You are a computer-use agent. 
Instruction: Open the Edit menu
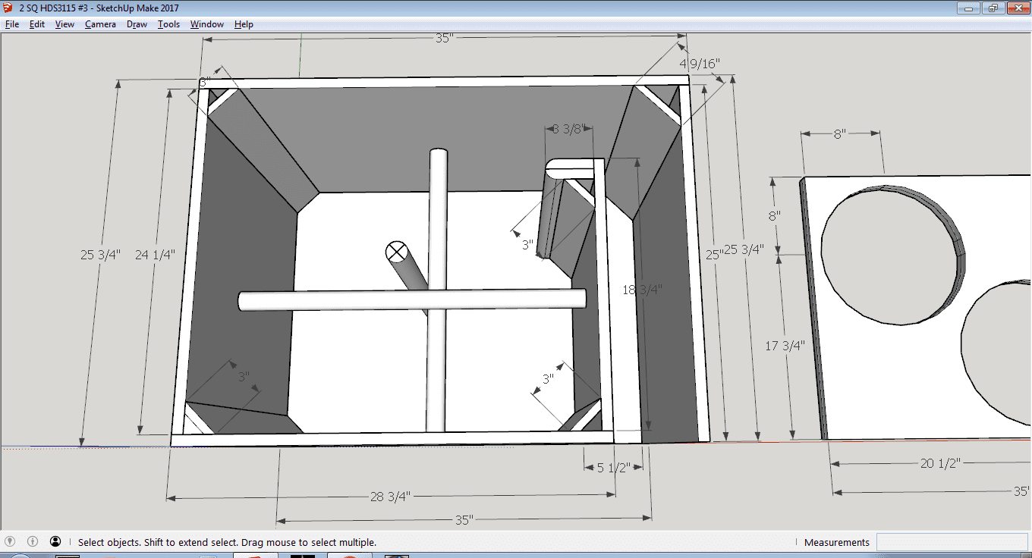tap(37, 24)
